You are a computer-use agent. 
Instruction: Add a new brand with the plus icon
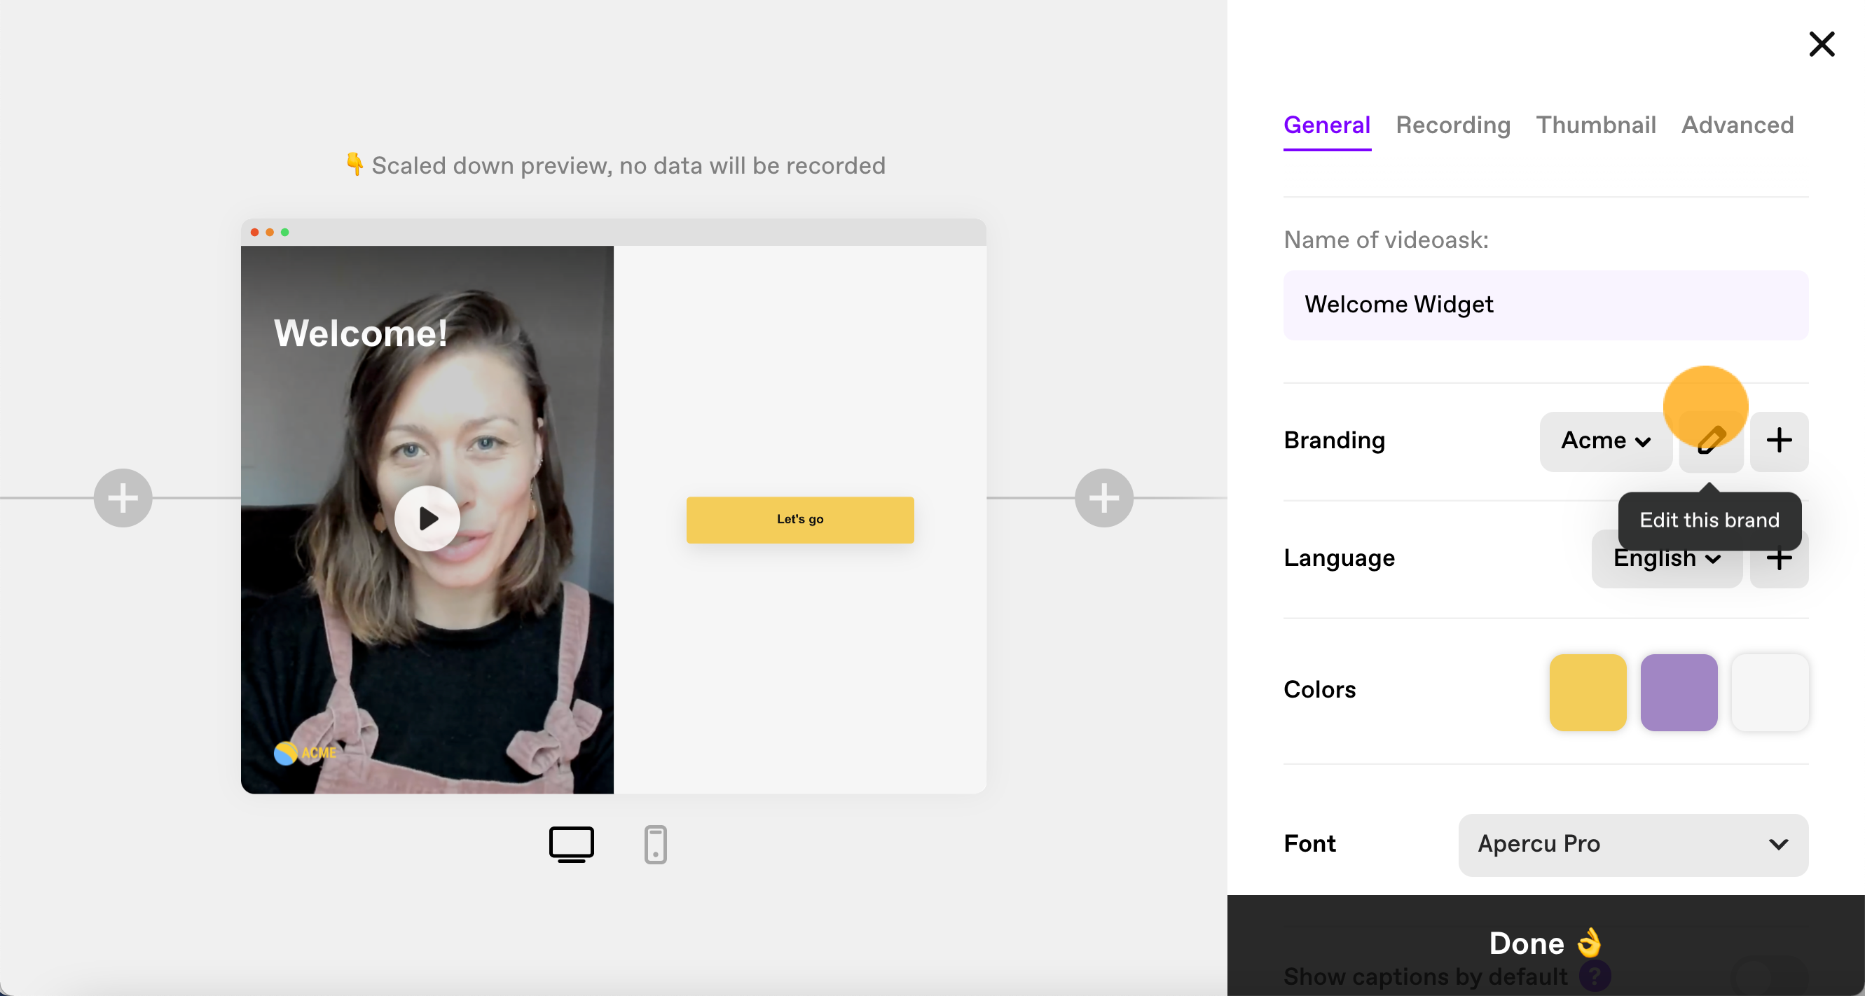1778,441
